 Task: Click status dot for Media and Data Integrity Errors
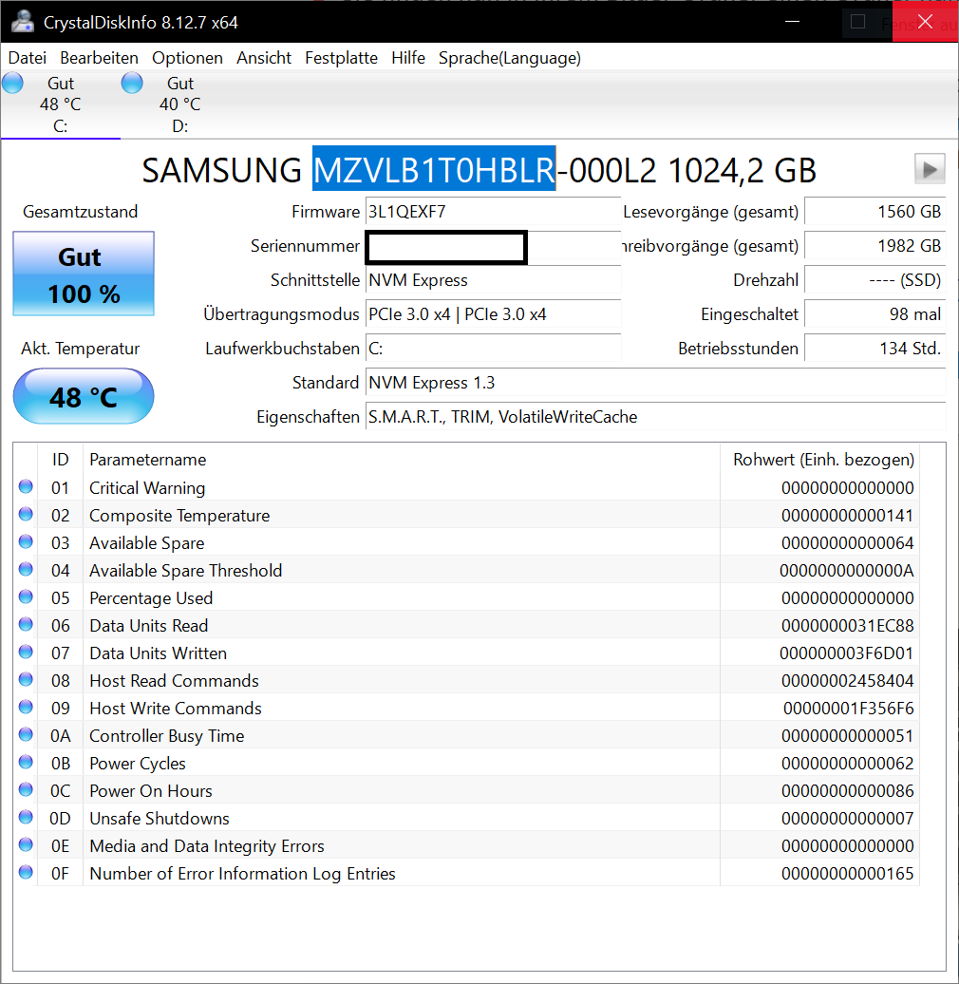coord(26,844)
